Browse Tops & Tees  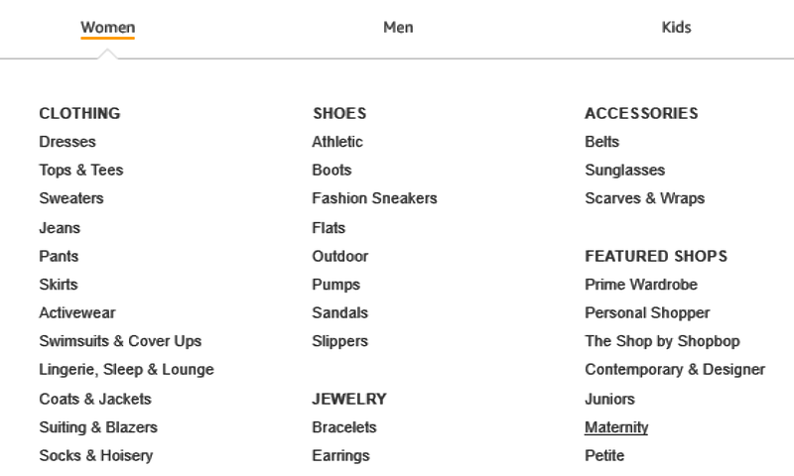(x=81, y=171)
